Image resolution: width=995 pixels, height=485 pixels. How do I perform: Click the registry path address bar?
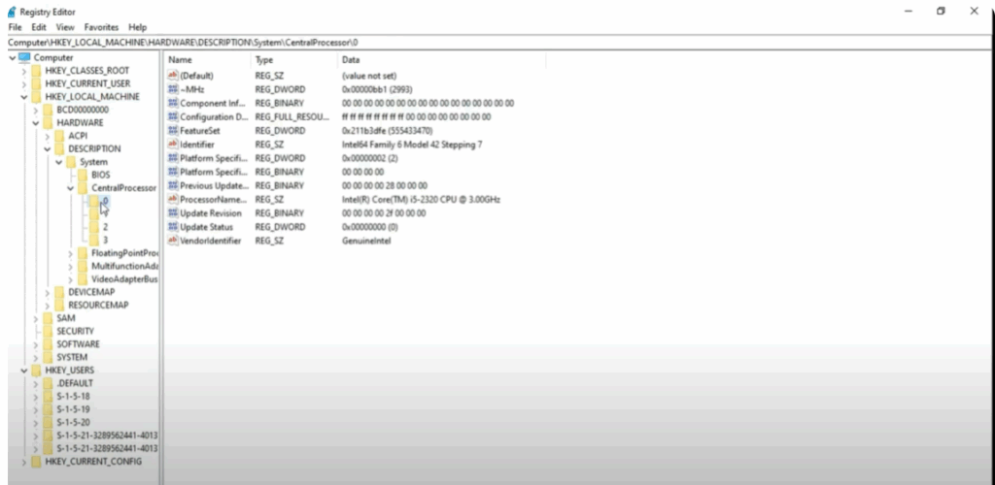(497, 43)
